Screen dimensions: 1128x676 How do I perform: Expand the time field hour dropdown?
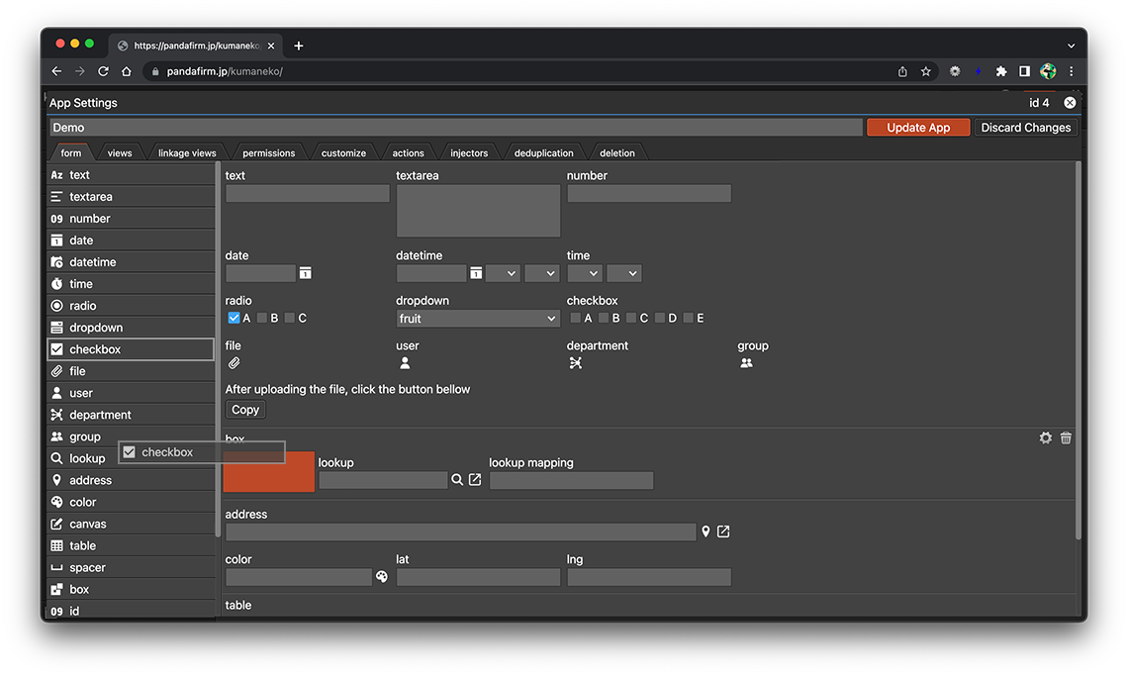584,273
